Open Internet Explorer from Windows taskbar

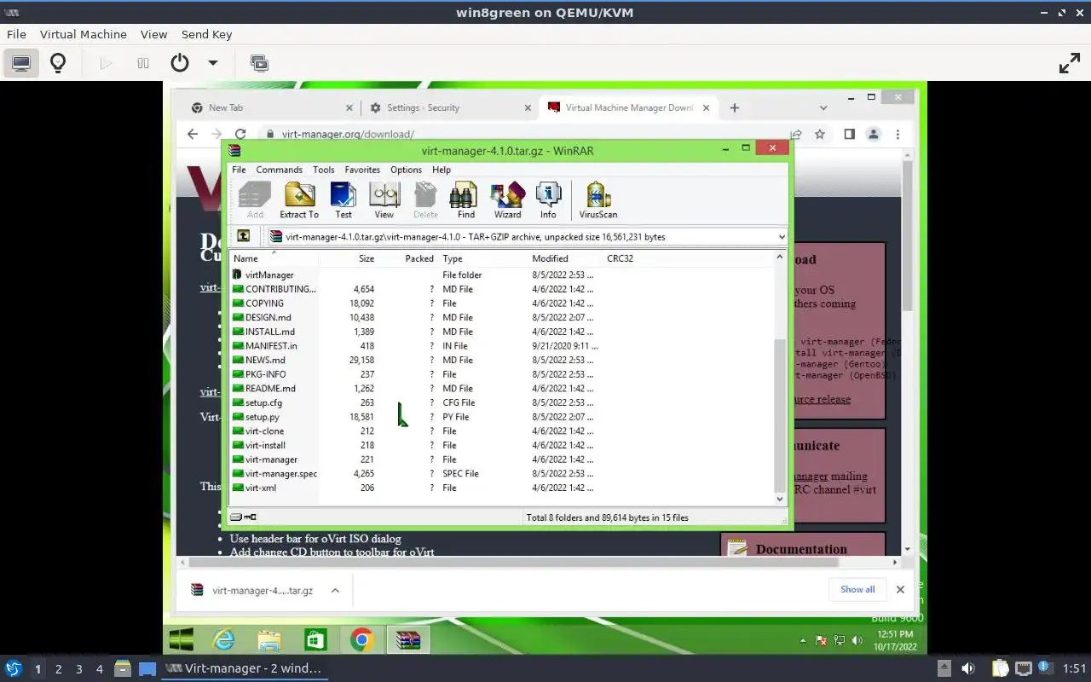point(223,639)
